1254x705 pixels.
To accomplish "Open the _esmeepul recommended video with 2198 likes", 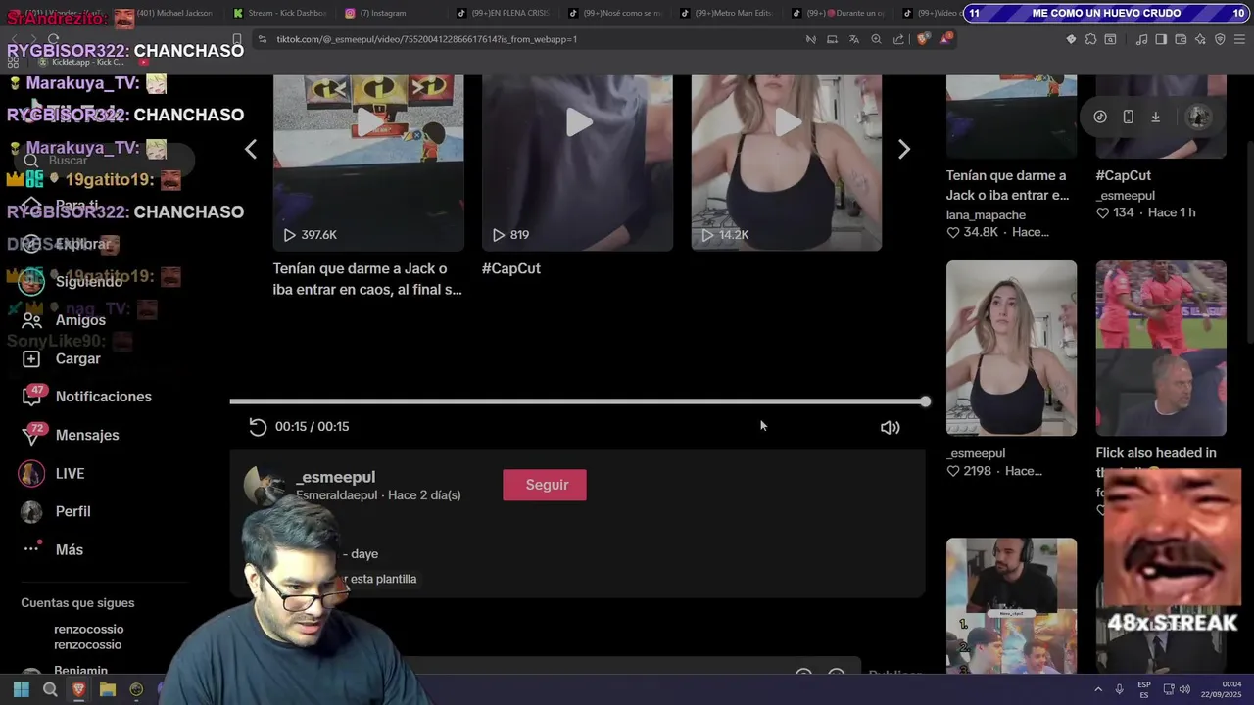I will pyautogui.click(x=1011, y=348).
